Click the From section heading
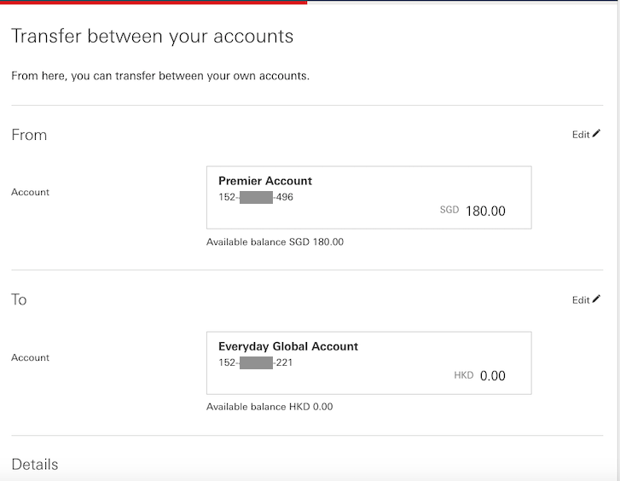This screenshot has height=481, width=620. pyautogui.click(x=29, y=135)
